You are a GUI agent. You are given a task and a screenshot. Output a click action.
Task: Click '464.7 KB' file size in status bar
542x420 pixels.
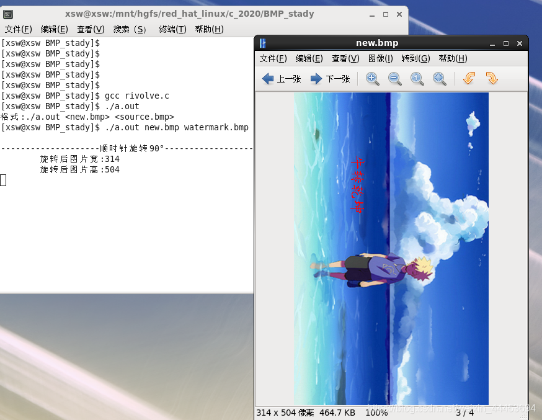[337, 413]
